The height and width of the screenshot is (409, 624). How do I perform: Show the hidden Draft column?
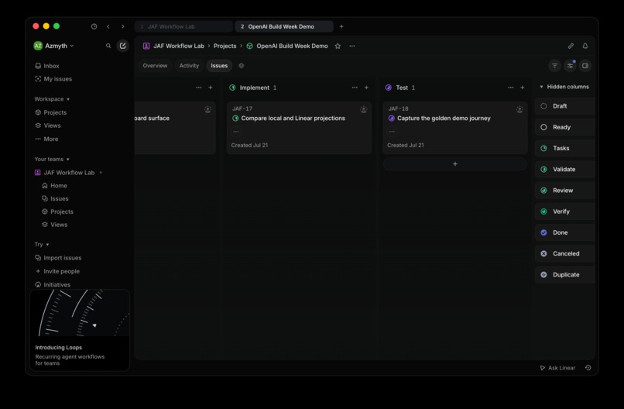(x=565, y=106)
